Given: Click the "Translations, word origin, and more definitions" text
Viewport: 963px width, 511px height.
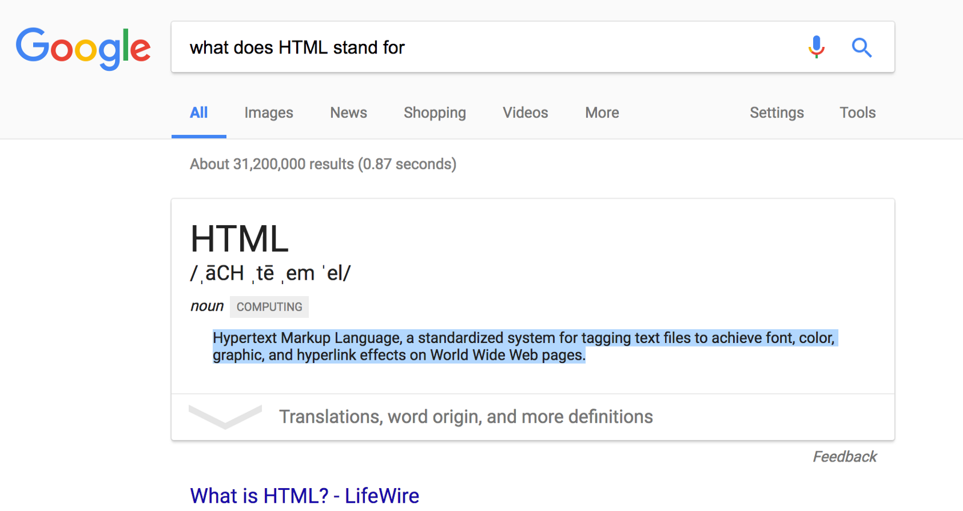Looking at the screenshot, I should 466,417.
